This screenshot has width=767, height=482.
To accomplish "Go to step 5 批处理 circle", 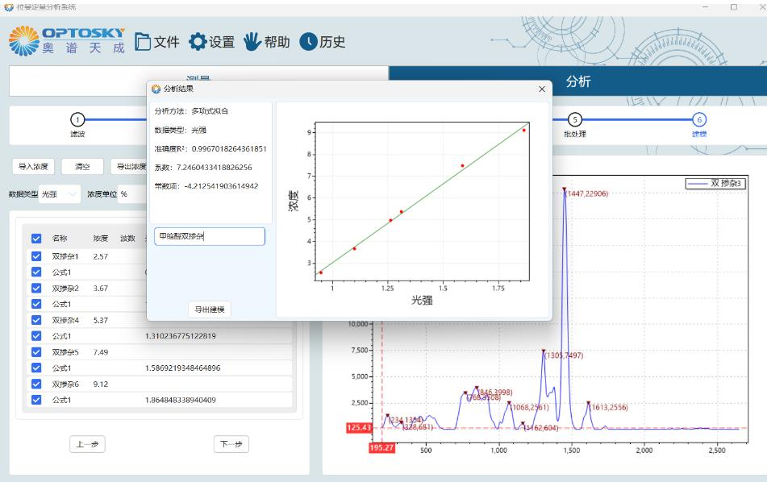I will click(x=575, y=119).
